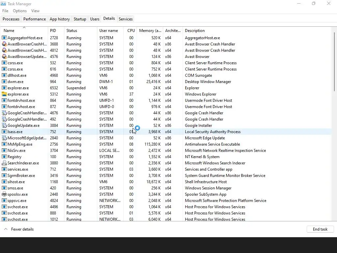Click the SgrmBroker.exe process icon

[4, 175]
